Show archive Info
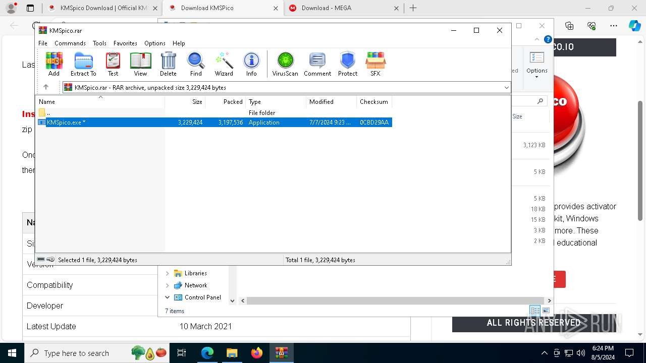This screenshot has width=646, height=363. click(251, 64)
